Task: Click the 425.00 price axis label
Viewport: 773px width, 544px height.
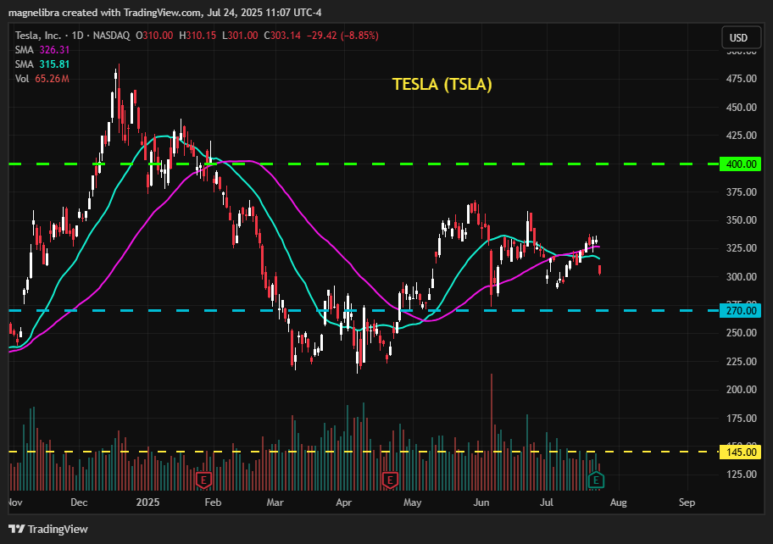Action: (x=741, y=135)
